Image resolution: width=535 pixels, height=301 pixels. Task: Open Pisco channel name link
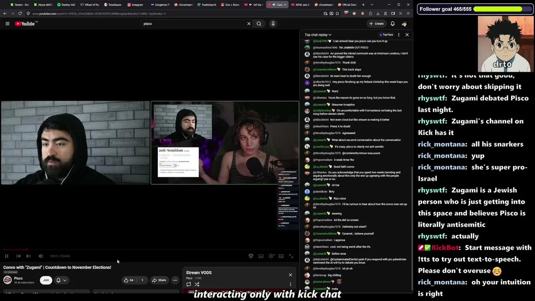tap(18, 278)
